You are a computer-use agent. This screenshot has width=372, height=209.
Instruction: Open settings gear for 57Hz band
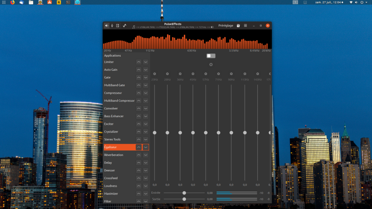[206, 74]
